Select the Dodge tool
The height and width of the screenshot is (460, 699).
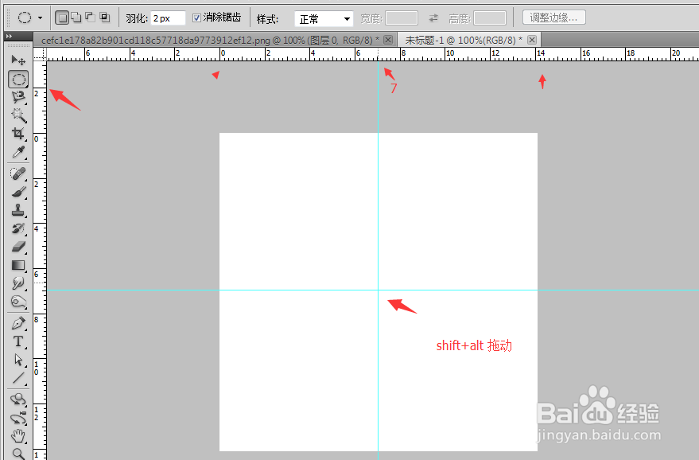point(18,302)
